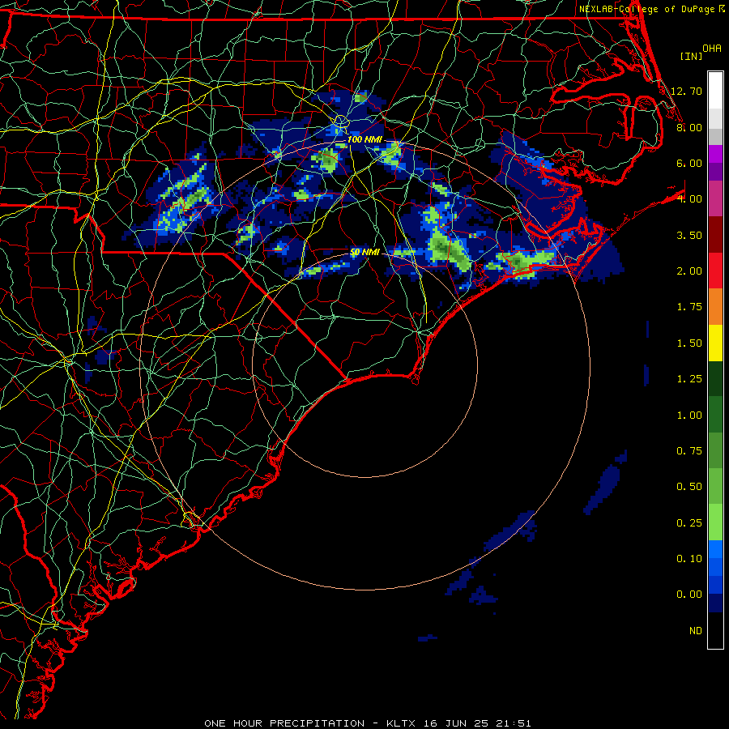Select the 3.50 legend value

pyautogui.click(x=689, y=235)
